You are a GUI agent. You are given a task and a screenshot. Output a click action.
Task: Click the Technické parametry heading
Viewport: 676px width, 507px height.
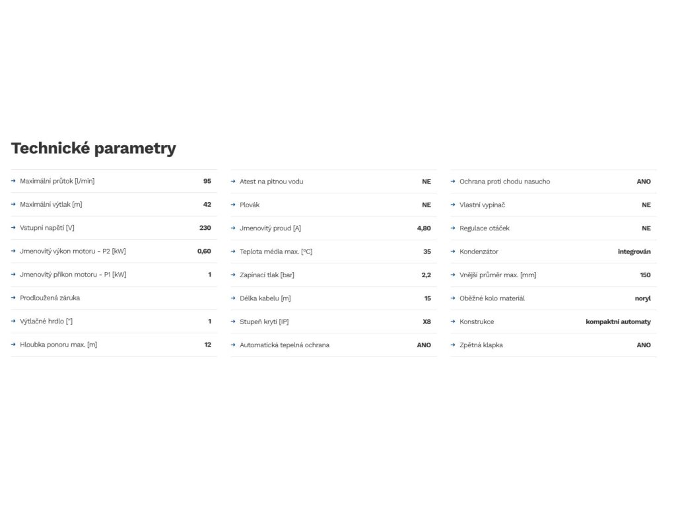pyautogui.click(x=94, y=148)
